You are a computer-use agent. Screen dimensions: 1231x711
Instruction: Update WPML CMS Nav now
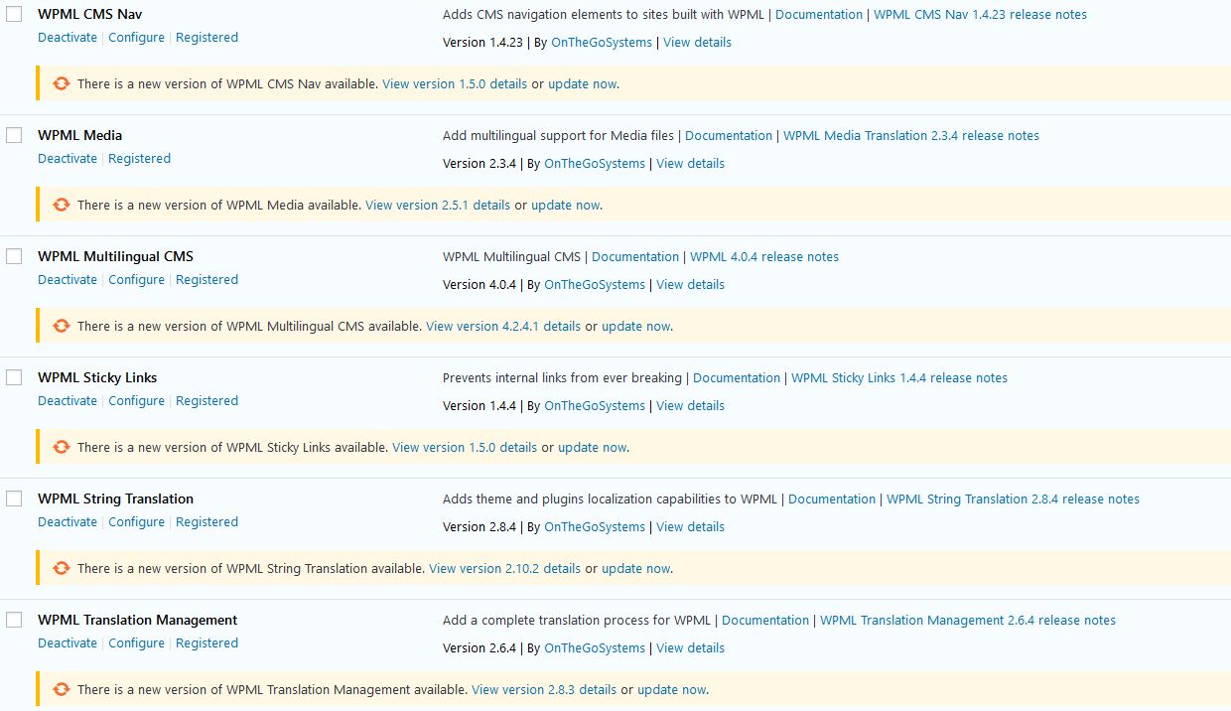pyautogui.click(x=582, y=84)
